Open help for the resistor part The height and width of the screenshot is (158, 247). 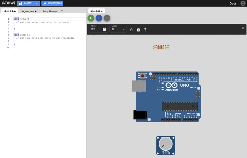145,30
